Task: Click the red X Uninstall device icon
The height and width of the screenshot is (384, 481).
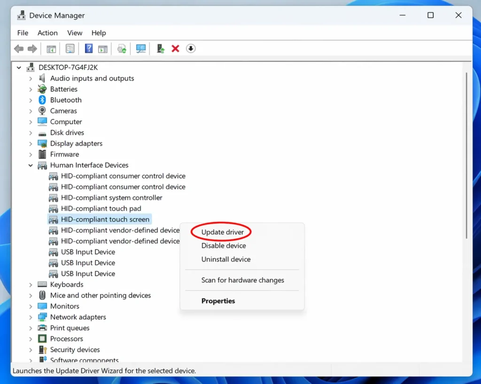Action: point(176,48)
